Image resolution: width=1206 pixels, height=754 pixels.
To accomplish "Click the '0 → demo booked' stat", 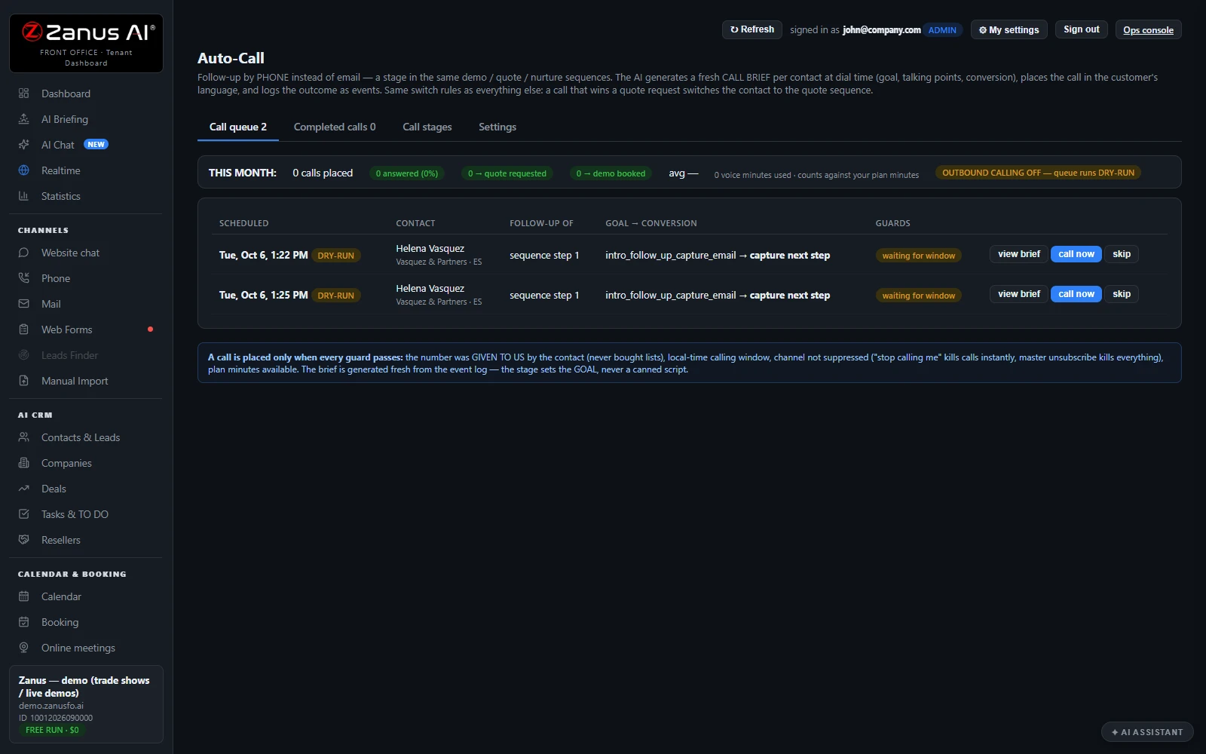I will pos(611,173).
